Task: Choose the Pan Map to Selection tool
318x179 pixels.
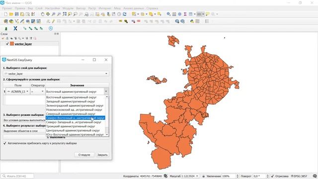Action: (48, 14)
